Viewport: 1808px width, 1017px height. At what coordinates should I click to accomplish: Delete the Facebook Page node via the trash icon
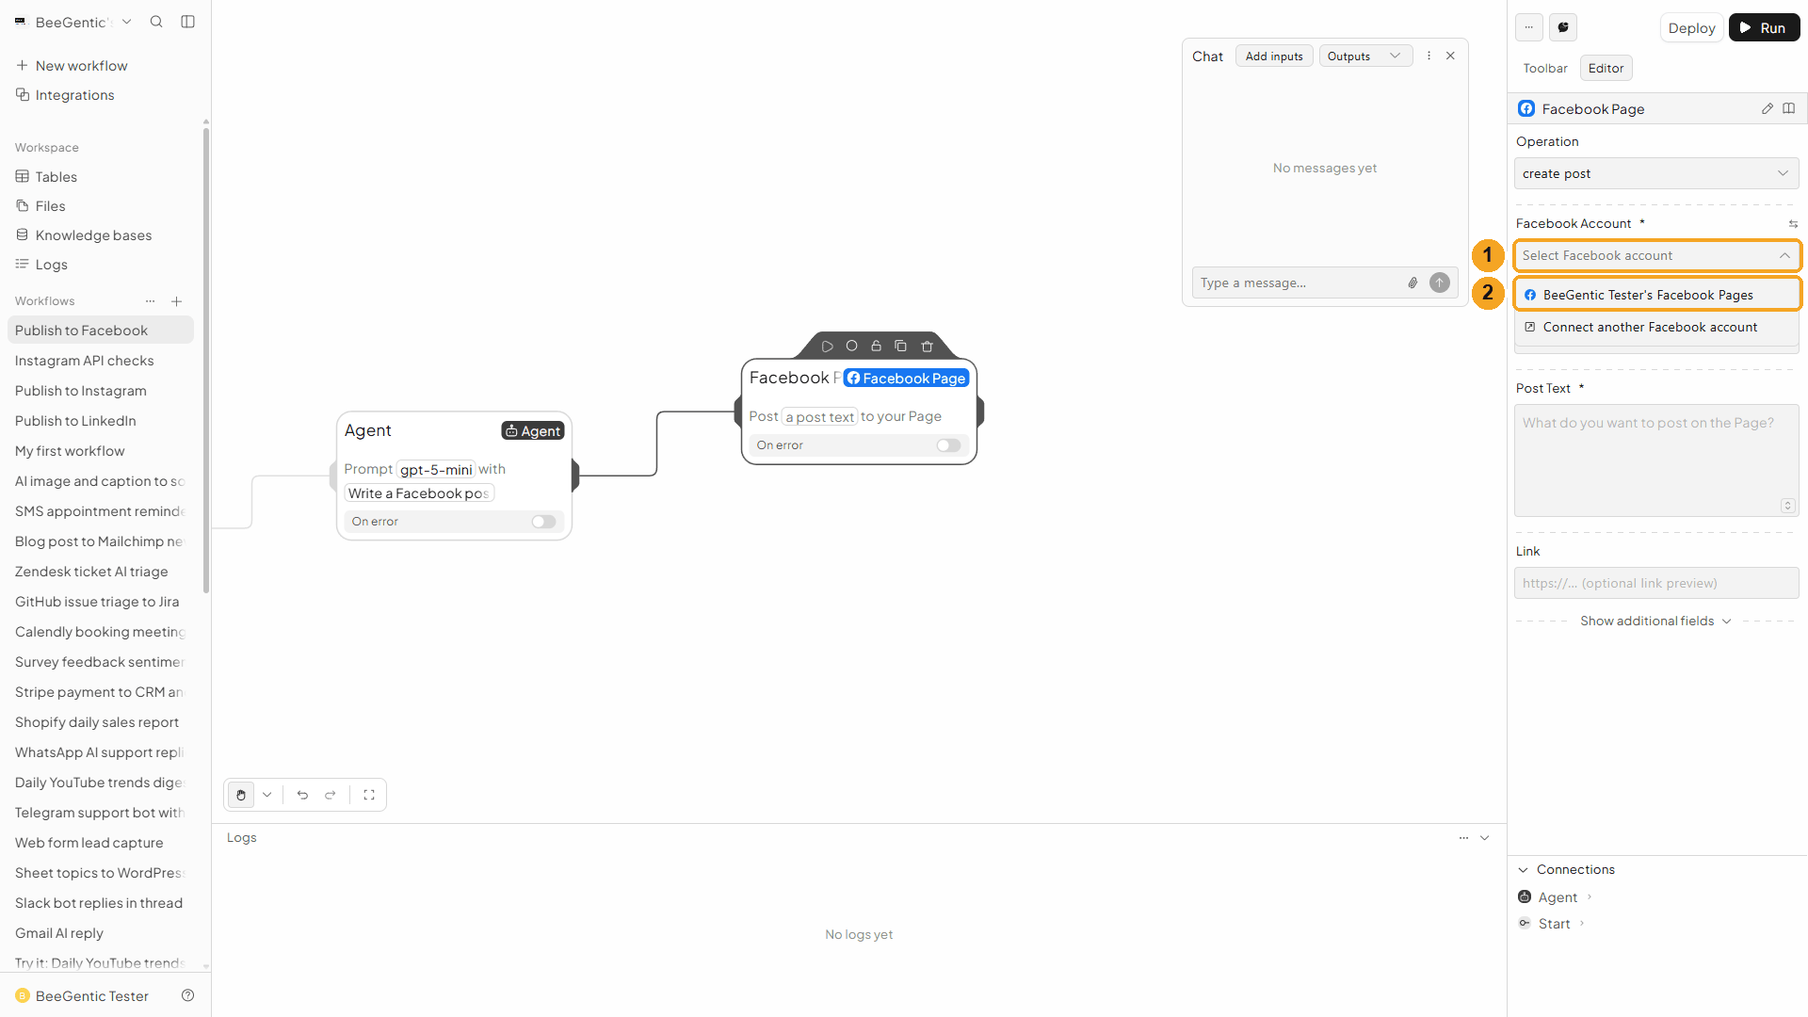tap(927, 347)
